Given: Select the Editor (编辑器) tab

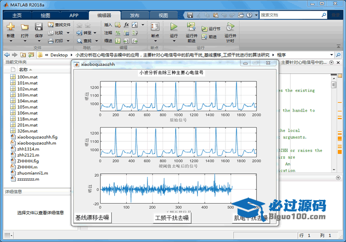Looking at the screenshot, I should coord(105,15).
